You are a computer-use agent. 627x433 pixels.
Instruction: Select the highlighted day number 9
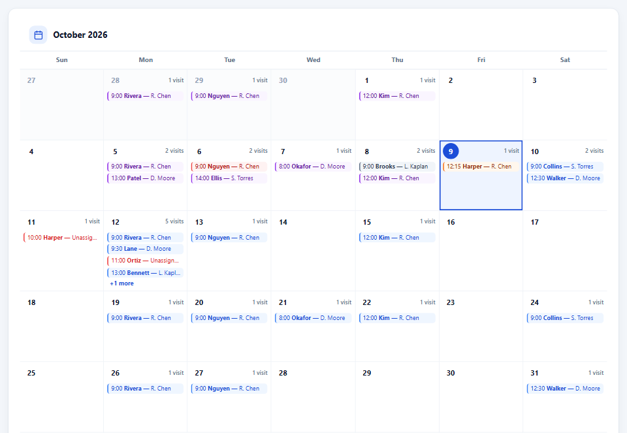point(451,151)
